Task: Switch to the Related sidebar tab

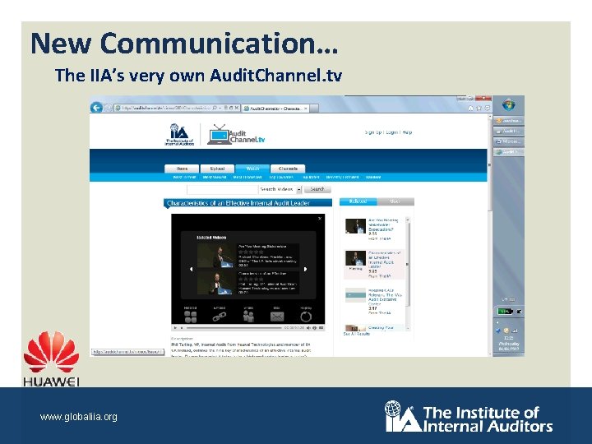Action: point(358,201)
